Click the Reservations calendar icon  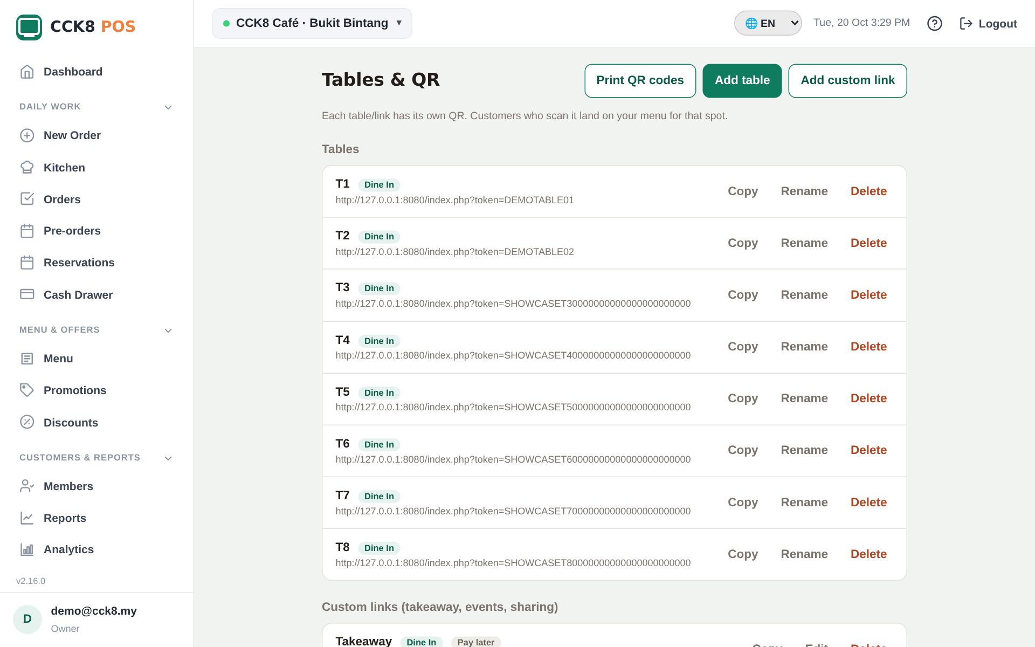(x=27, y=263)
